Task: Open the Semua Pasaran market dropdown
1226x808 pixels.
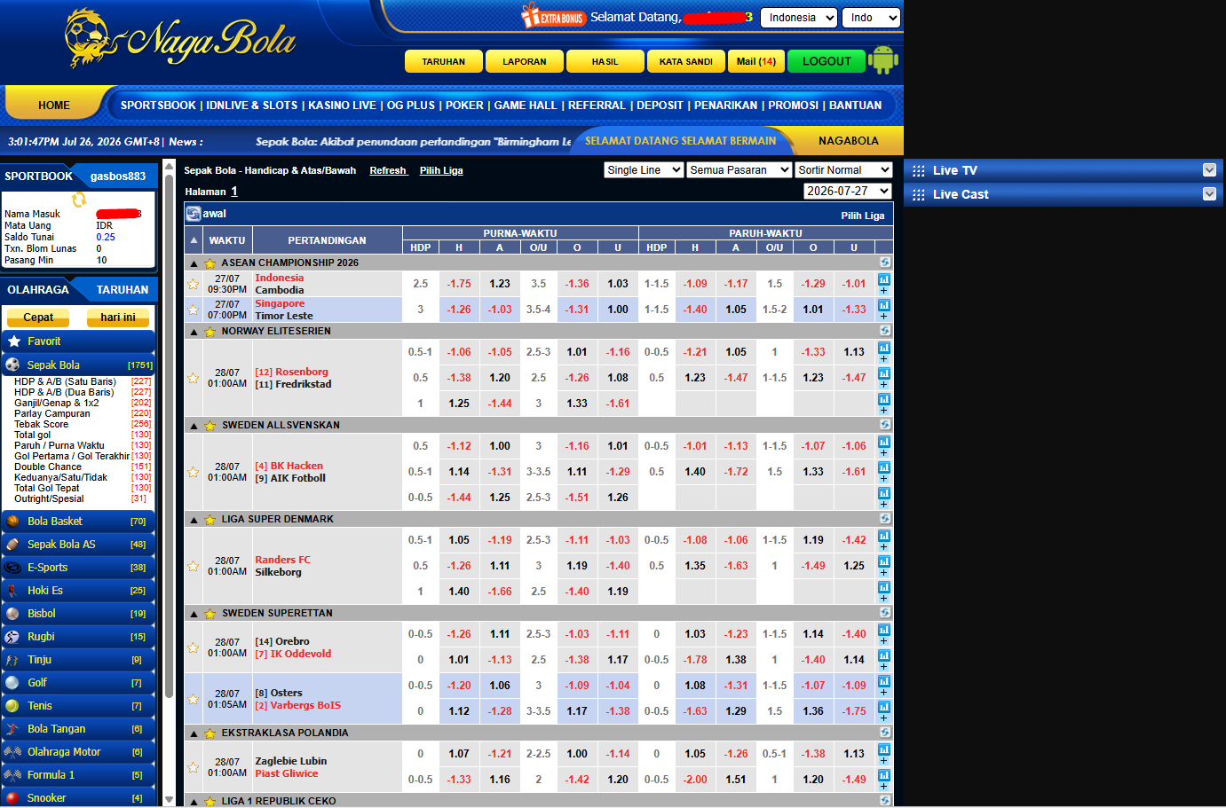Action: click(740, 170)
